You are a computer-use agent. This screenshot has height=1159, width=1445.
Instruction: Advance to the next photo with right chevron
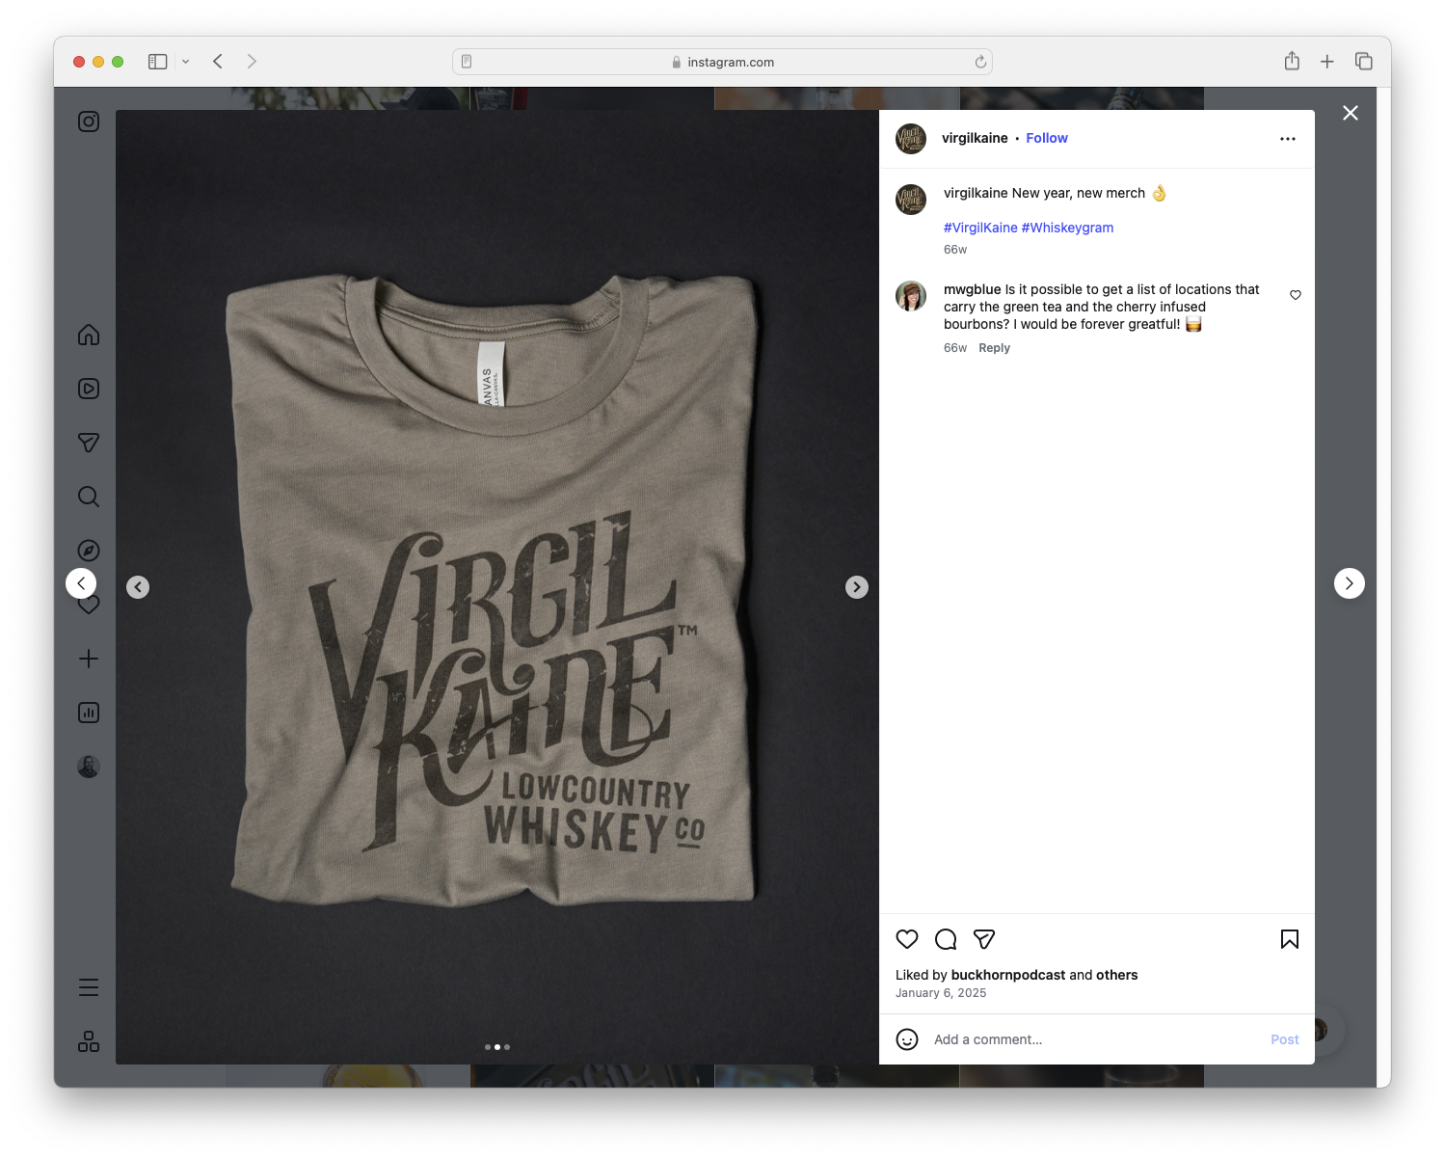[x=856, y=586]
